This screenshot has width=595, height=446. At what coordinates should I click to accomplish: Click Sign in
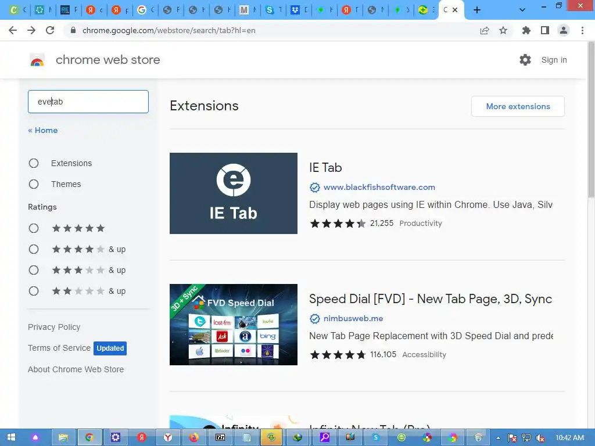tap(554, 60)
